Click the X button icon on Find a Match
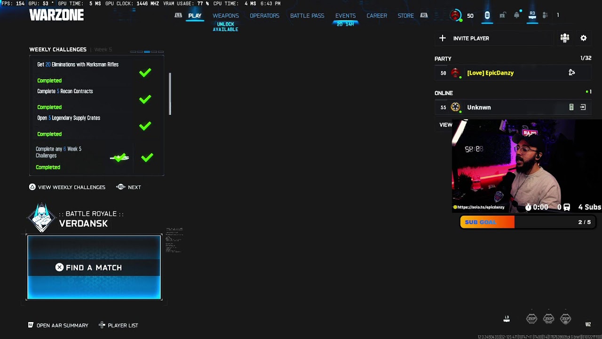 (59, 267)
